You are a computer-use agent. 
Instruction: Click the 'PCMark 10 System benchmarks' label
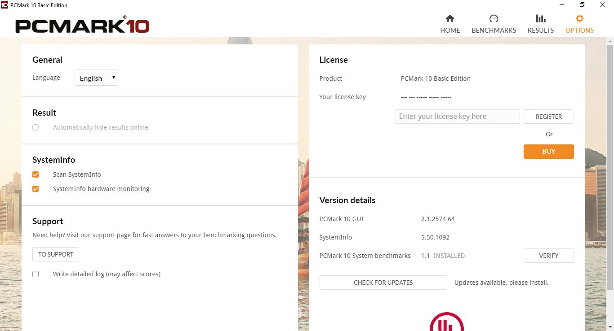click(365, 256)
